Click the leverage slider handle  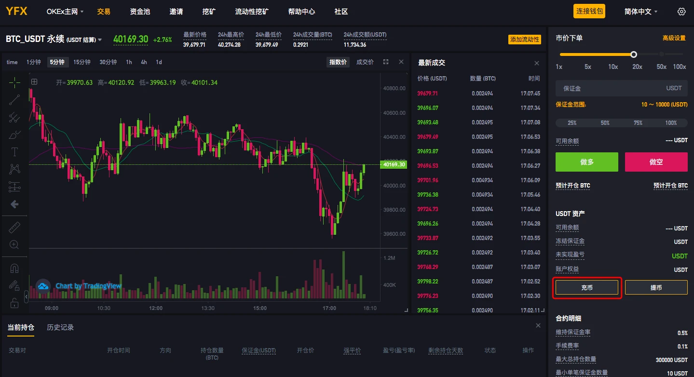click(x=634, y=54)
